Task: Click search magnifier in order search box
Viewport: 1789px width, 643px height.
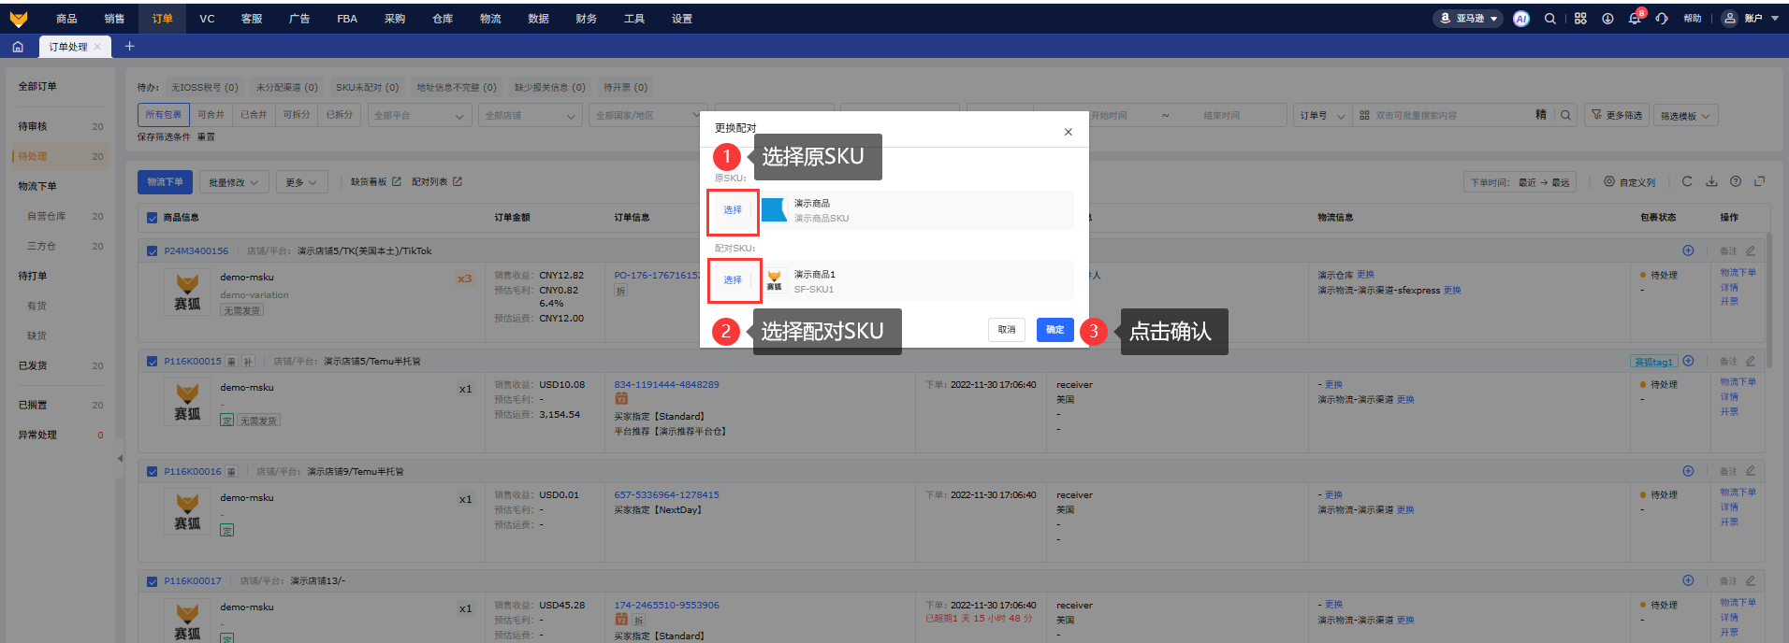Action: 1565,115
